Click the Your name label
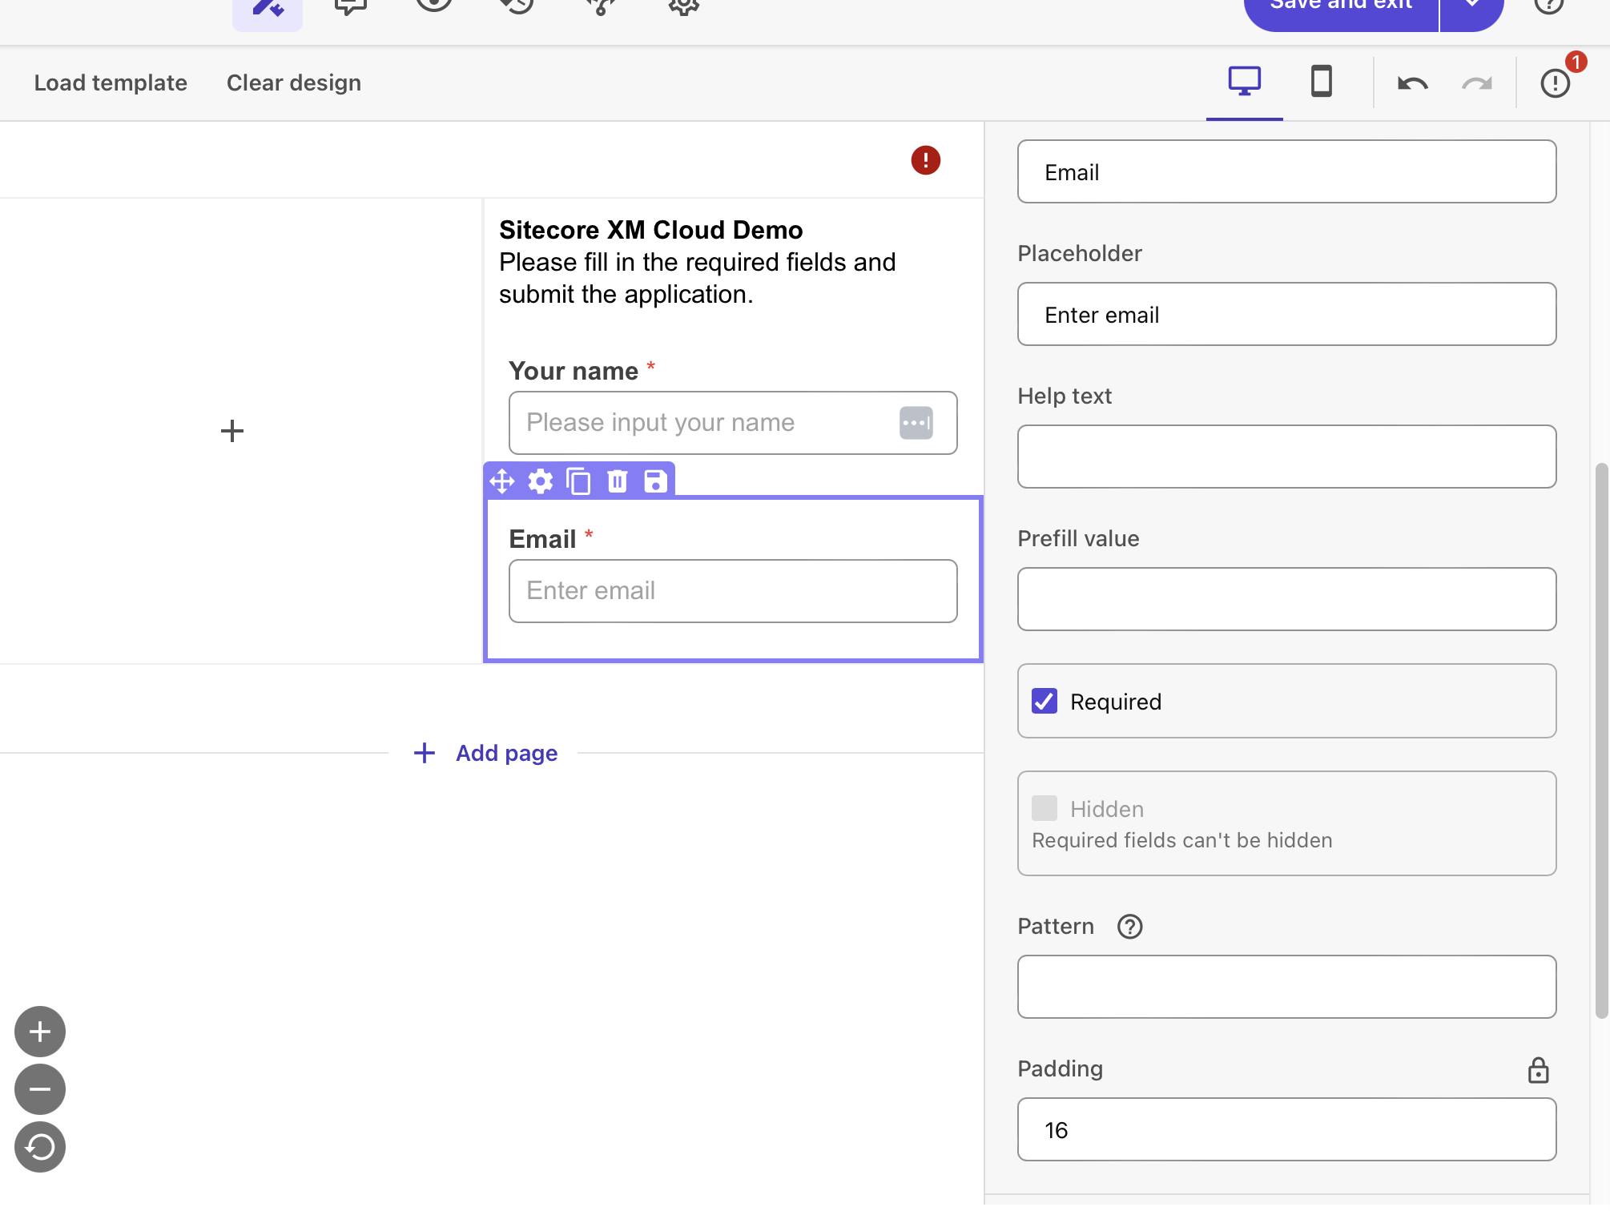This screenshot has width=1610, height=1211. 574,371
